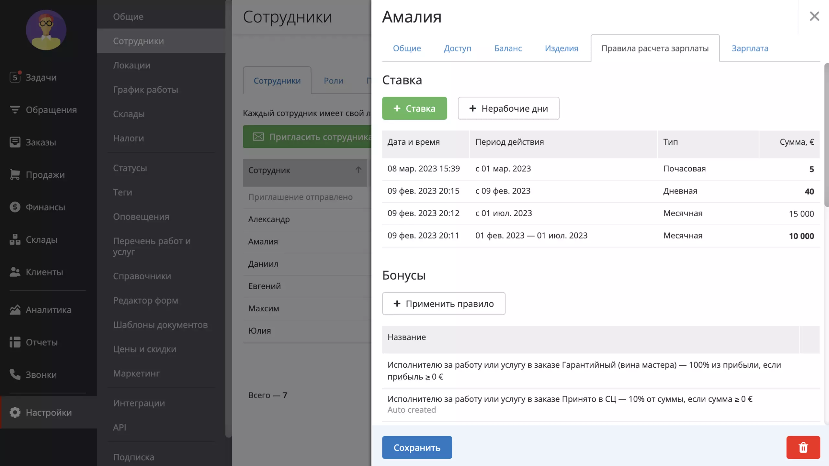Select employee Юлия in the list
This screenshot has height=466, width=829.
[307, 331]
